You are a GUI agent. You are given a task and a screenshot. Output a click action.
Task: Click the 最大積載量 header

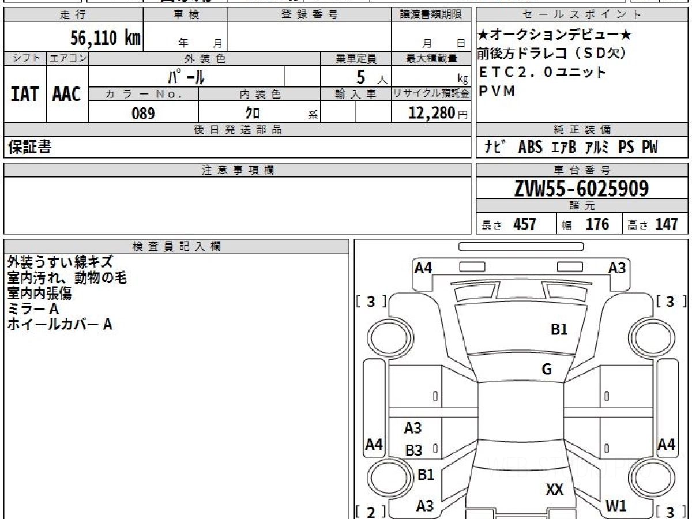(x=431, y=58)
